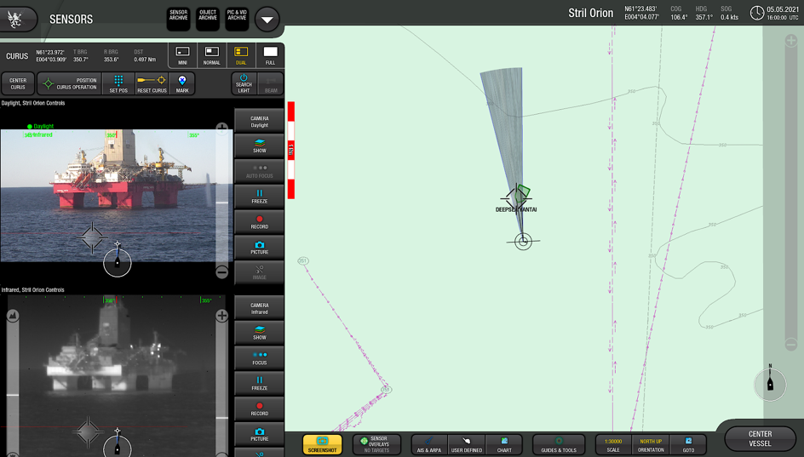Click the GOTO icon in bottom toolbar
The width and height of the screenshot is (804, 457).
[688, 444]
